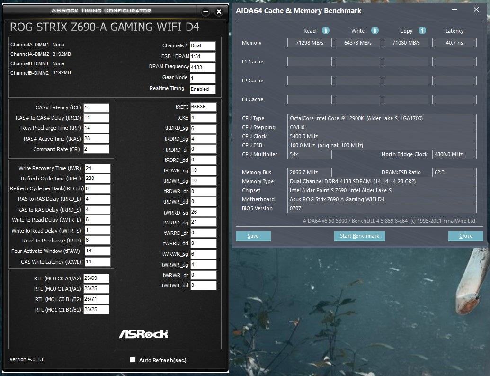Click the tCKE value field
The height and width of the screenshot is (376, 490).
203,118
